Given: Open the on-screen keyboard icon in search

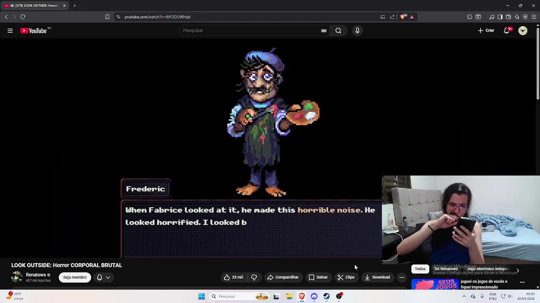Looking at the screenshot, I should (x=324, y=30).
